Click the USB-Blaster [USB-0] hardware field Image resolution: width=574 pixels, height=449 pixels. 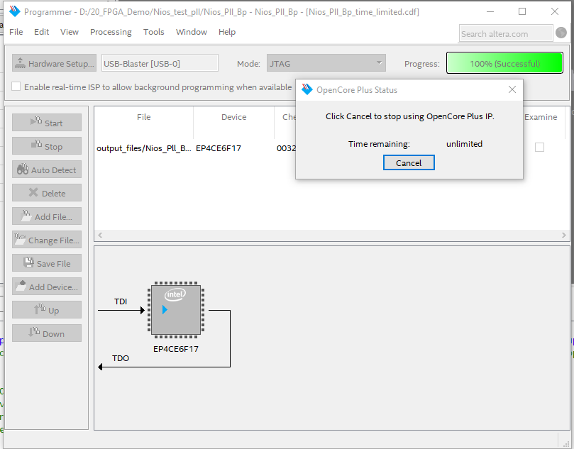(160, 63)
